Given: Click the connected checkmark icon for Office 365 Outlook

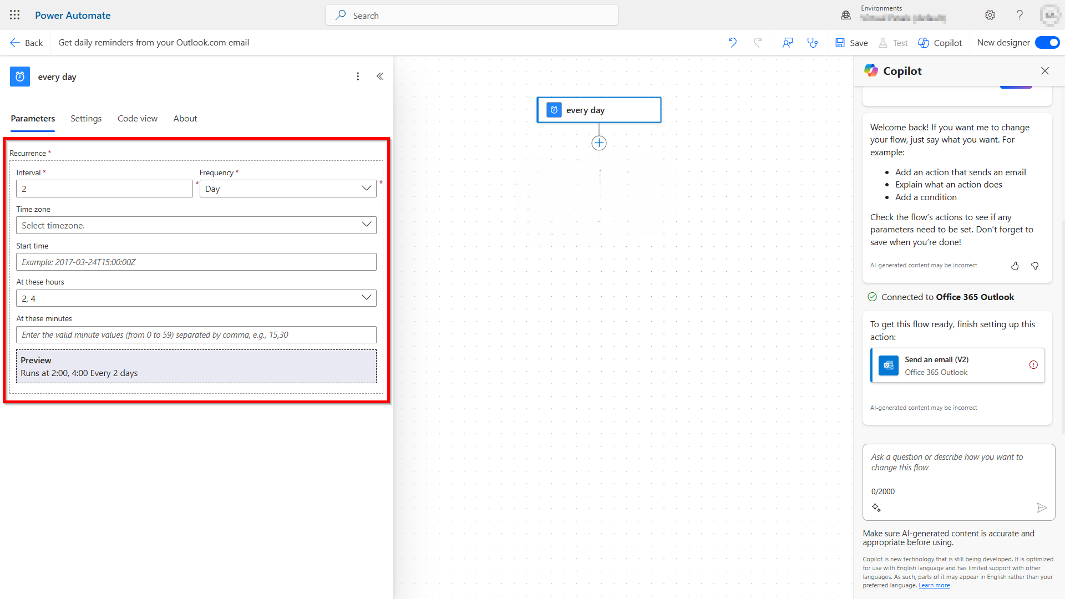Looking at the screenshot, I should pyautogui.click(x=873, y=297).
